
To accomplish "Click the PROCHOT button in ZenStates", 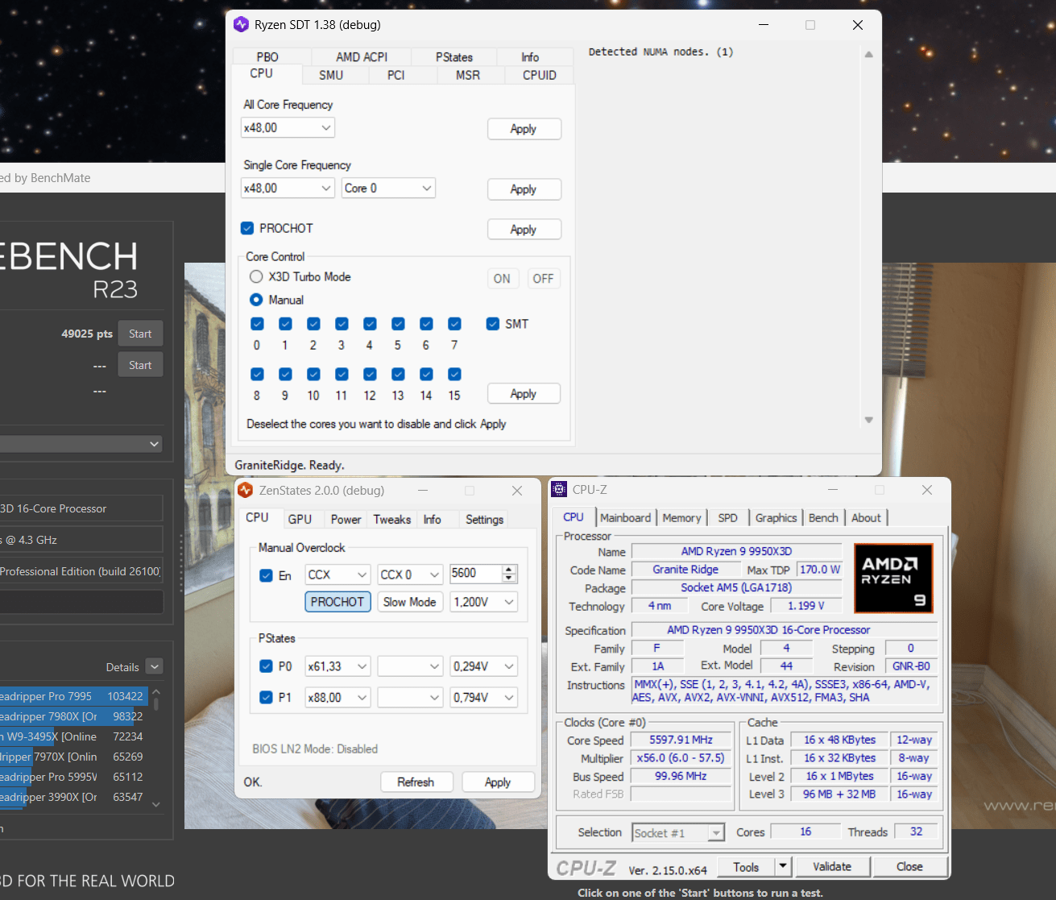I will [x=338, y=602].
